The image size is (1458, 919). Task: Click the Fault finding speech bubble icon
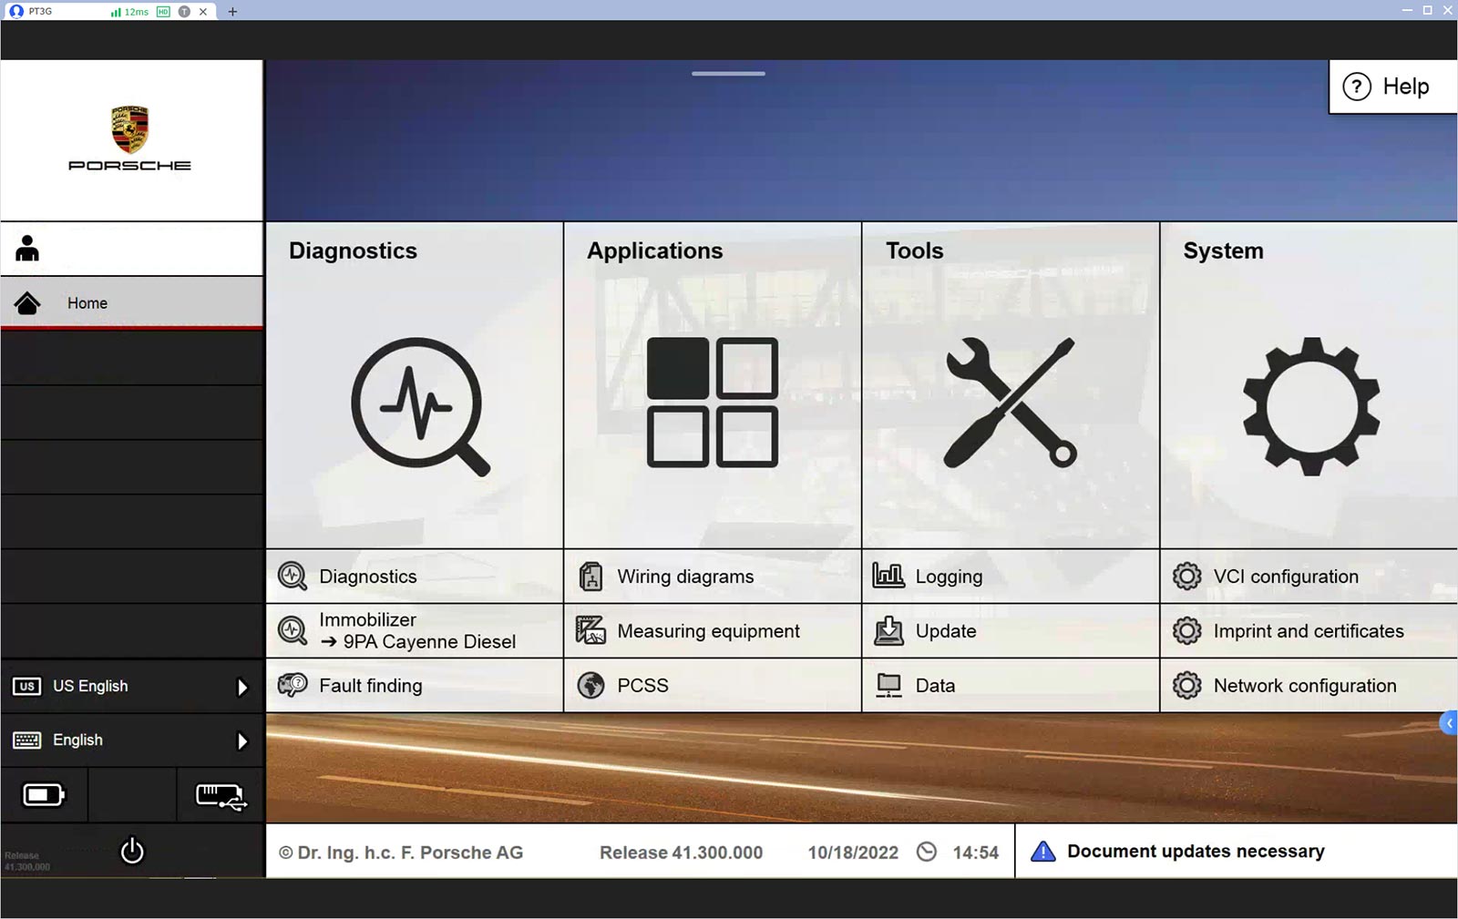[x=293, y=685]
